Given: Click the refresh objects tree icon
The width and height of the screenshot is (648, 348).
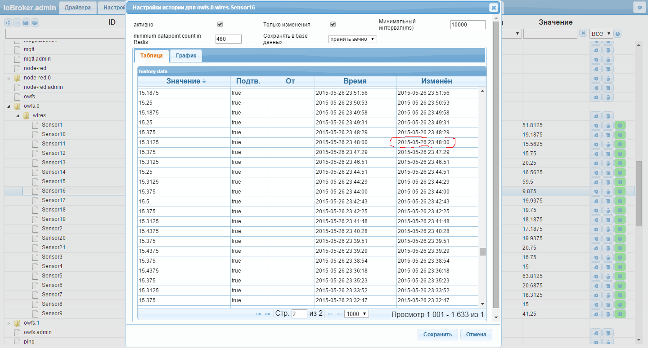Looking at the screenshot, I should (8, 22).
